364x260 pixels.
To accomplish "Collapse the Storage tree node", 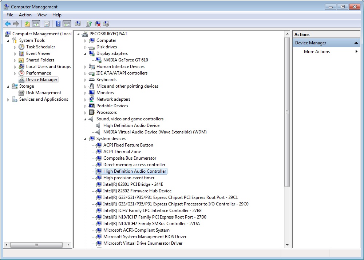I will coord(8,86).
